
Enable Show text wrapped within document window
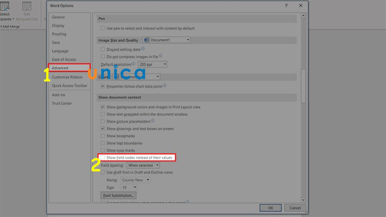(103, 114)
